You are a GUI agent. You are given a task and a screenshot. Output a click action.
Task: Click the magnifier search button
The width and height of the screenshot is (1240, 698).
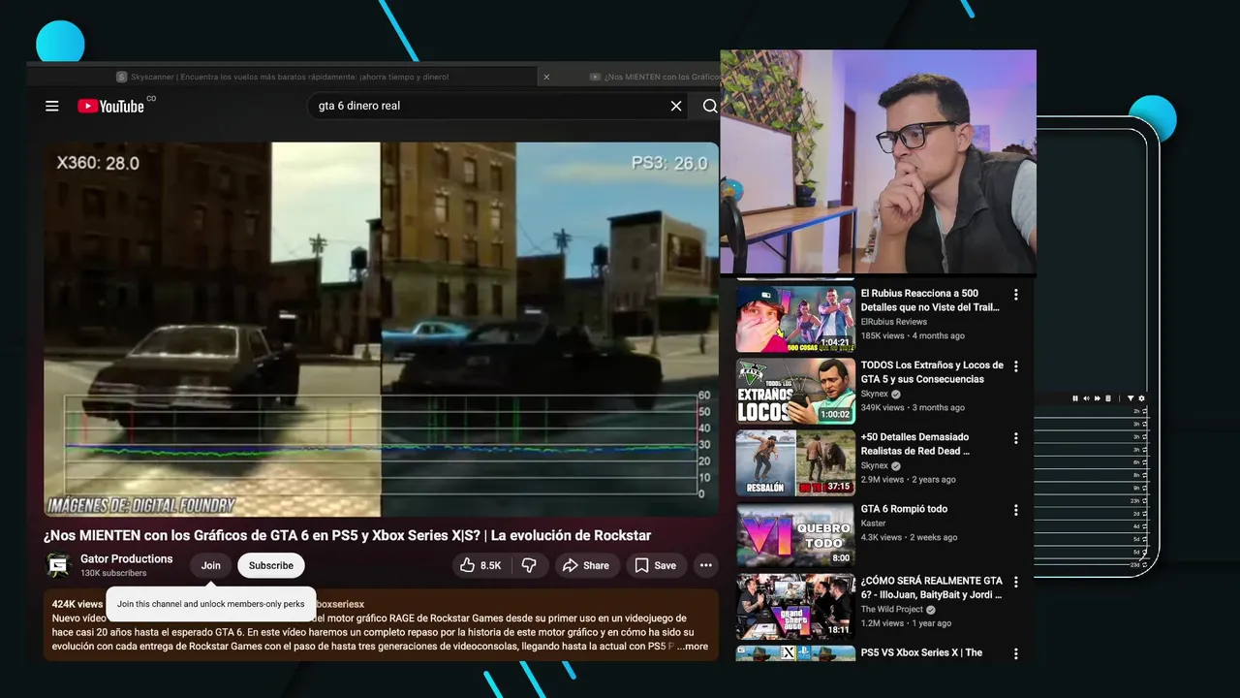pos(710,106)
